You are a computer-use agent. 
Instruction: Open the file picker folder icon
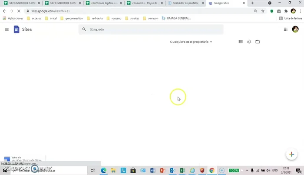[258, 42]
